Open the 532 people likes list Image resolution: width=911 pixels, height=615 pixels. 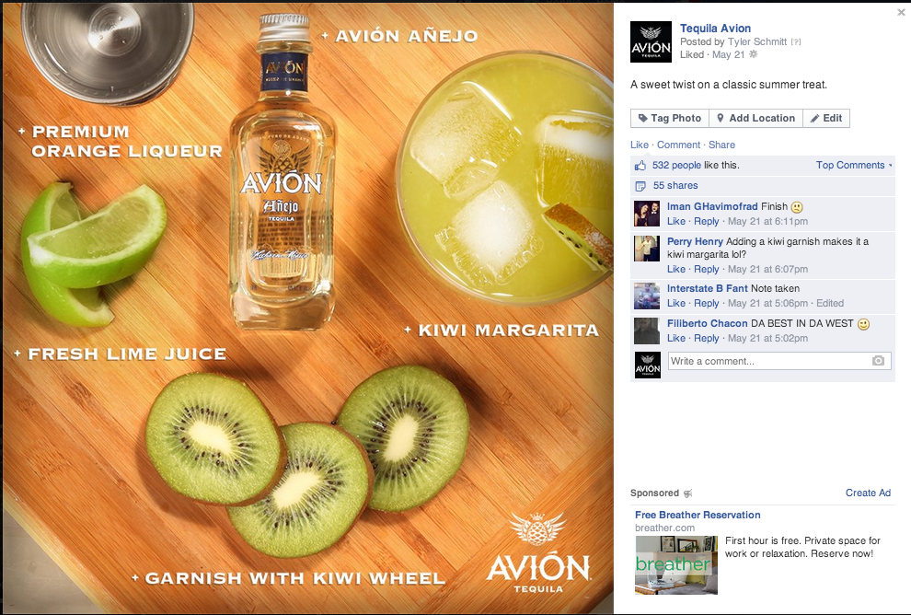(676, 165)
